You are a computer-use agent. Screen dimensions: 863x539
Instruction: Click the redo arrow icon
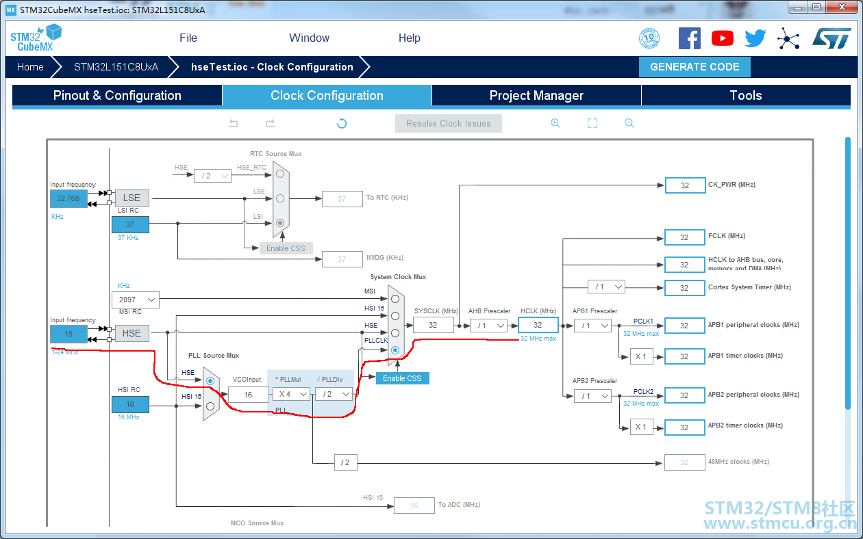tap(270, 123)
